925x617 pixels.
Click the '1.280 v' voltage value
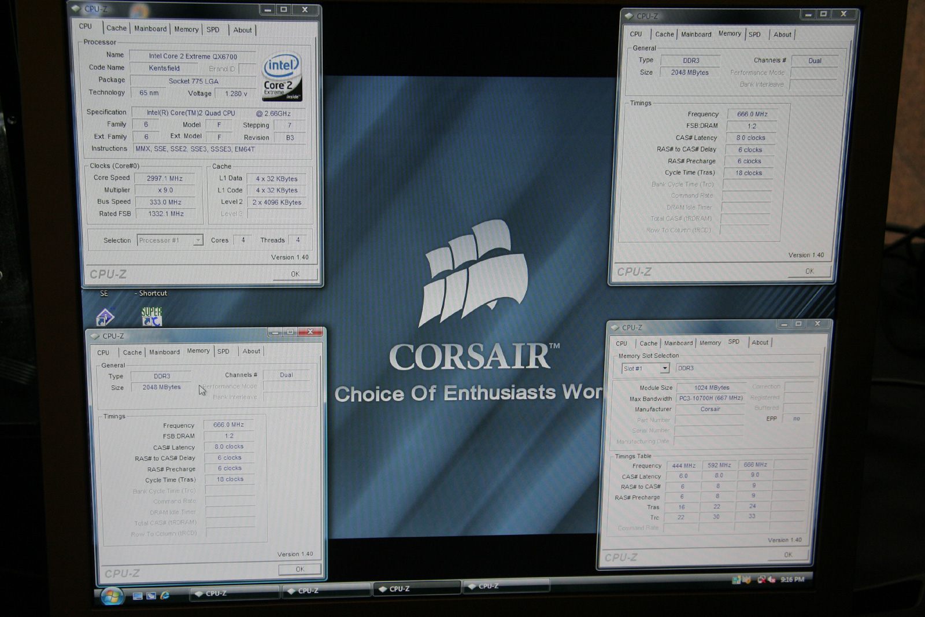coord(236,94)
